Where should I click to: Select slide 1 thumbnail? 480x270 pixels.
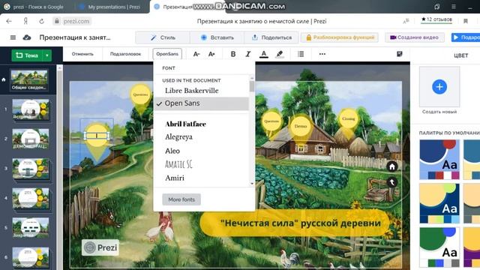(x=31, y=109)
